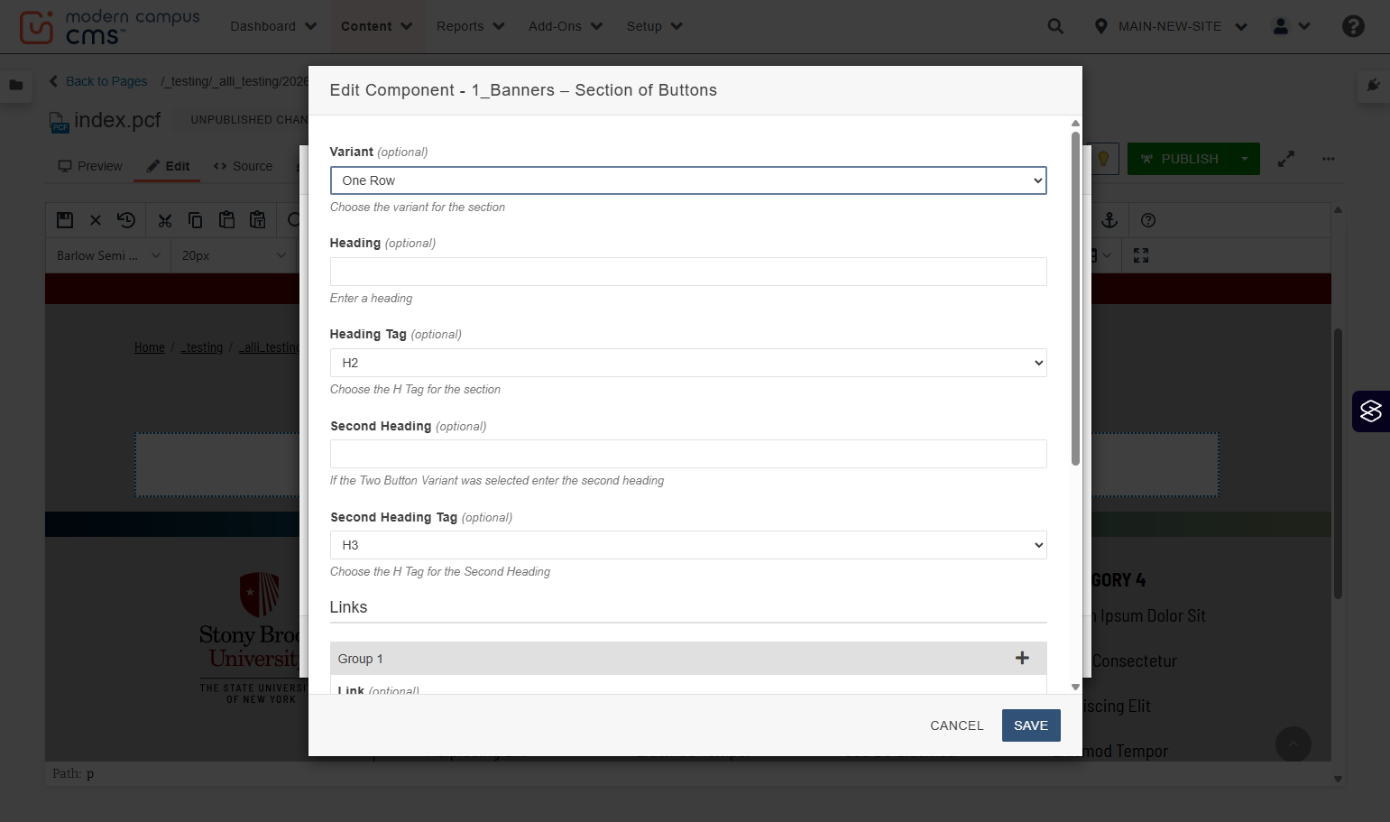Open the Reports menu
The width and height of the screenshot is (1390, 822).
click(x=470, y=26)
